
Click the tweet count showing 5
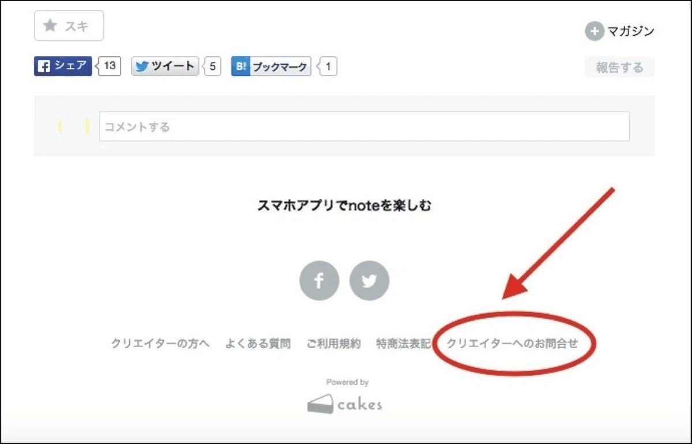pyautogui.click(x=212, y=66)
